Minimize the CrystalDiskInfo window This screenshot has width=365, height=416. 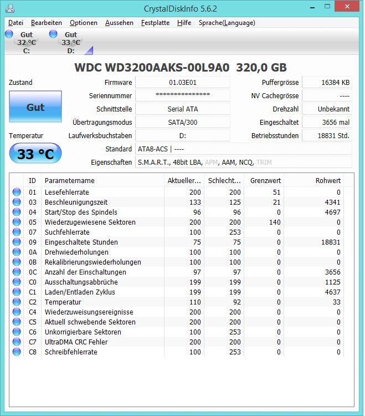click(x=312, y=7)
